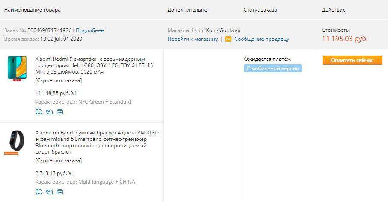This screenshot has height=202, width=388.
Task: Click the Hong Kong Goldway store name
Action: coord(216,30)
